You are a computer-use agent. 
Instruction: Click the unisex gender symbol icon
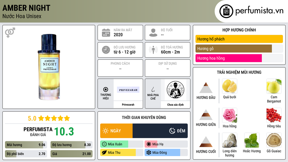tap(10, 33)
